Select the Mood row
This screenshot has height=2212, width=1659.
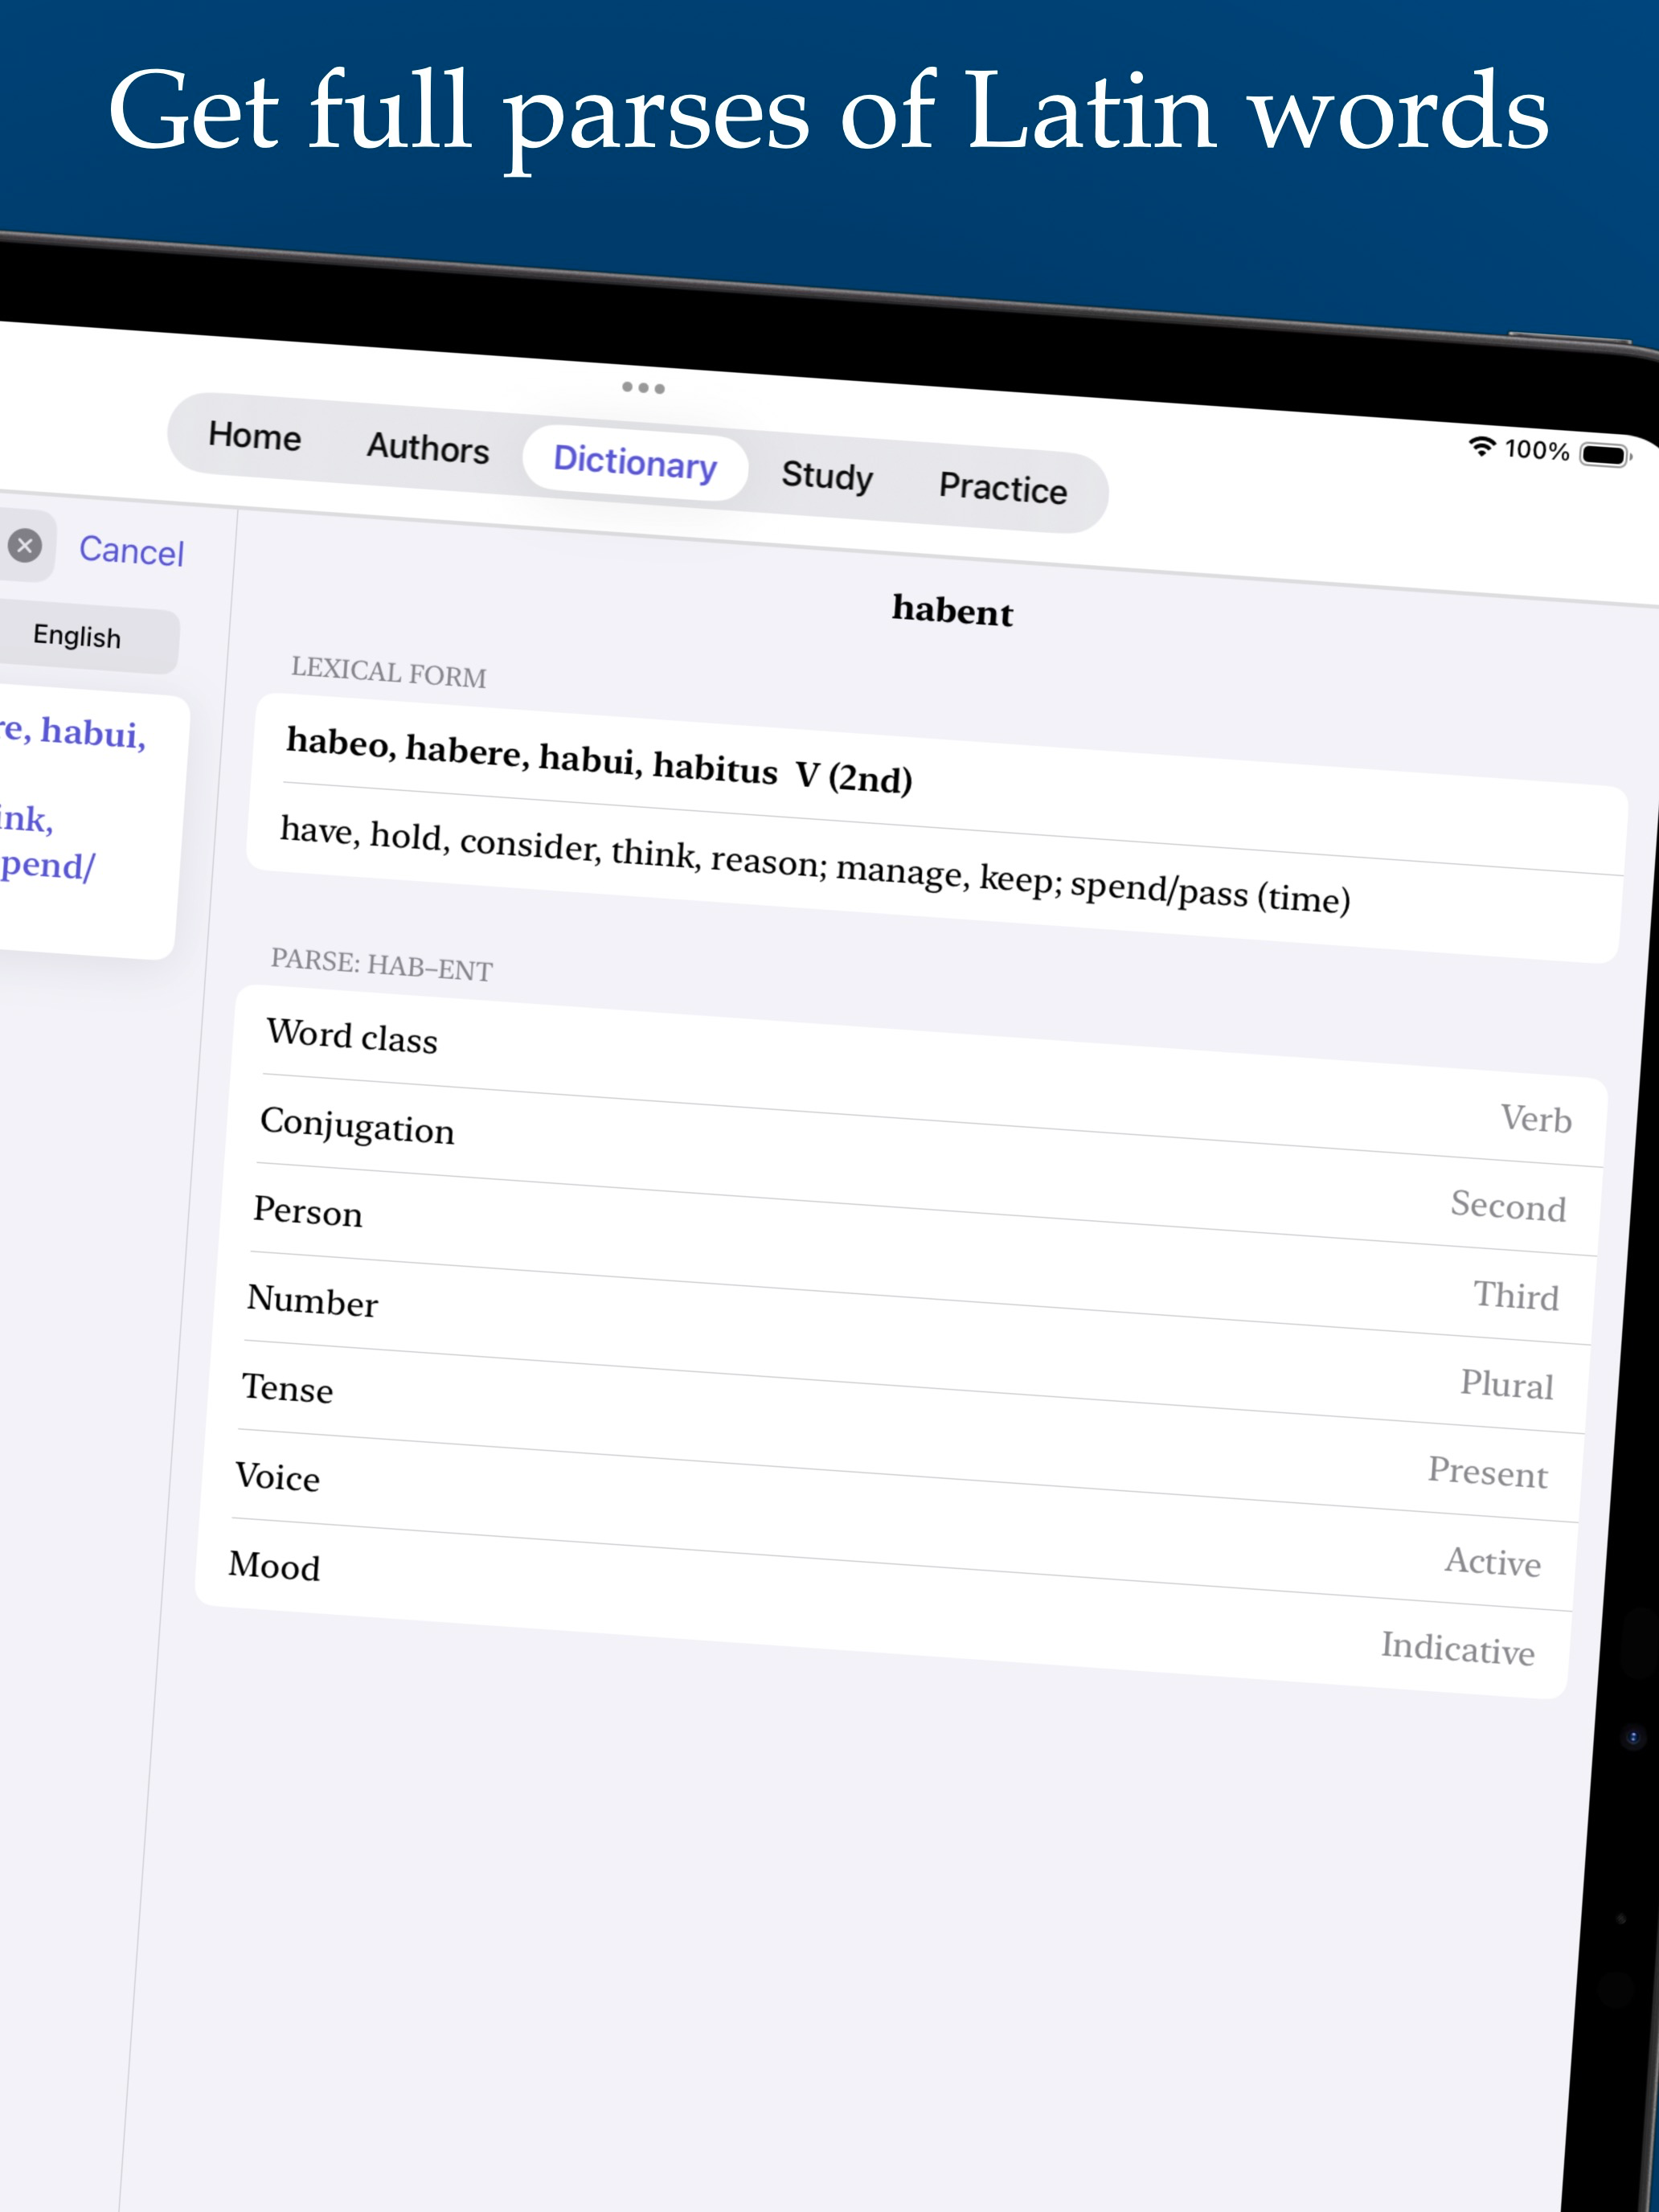pyautogui.click(x=883, y=1609)
